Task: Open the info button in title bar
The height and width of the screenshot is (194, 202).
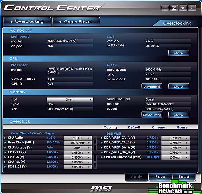Action: coord(192,8)
